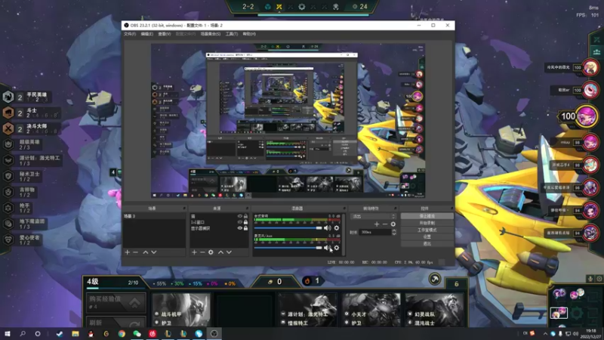Click 工作室模式 studio mode button
The height and width of the screenshot is (340, 604).
[427, 230]
